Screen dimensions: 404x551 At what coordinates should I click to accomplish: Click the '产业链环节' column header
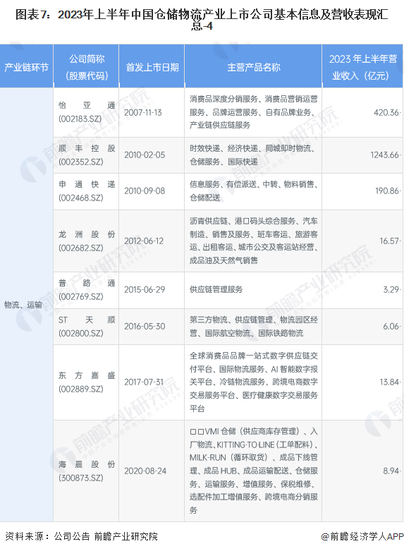coord(26,67)
